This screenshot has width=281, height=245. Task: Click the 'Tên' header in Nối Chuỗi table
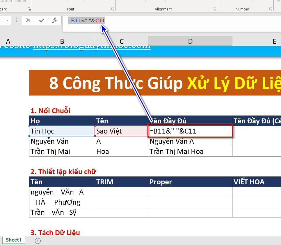[122, 121]
